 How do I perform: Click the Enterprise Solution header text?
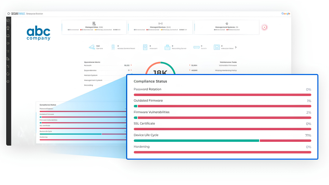(x=35, y=14)
